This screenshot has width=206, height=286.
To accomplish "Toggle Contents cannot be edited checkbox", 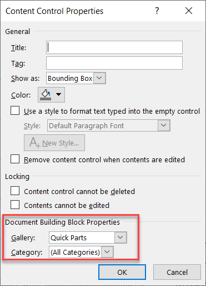I will point(15,205).
